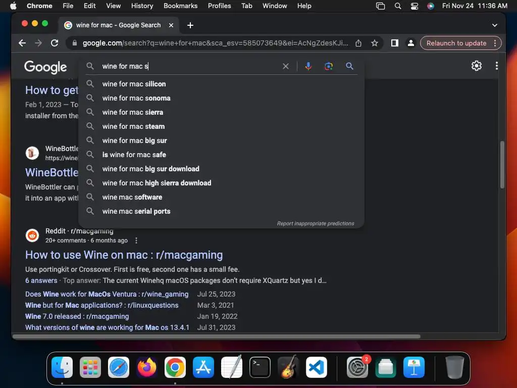The image size is (517, 388).
Task: Select the 'wine for mac - Google Search' tab
Action: [x=118, y=25]
